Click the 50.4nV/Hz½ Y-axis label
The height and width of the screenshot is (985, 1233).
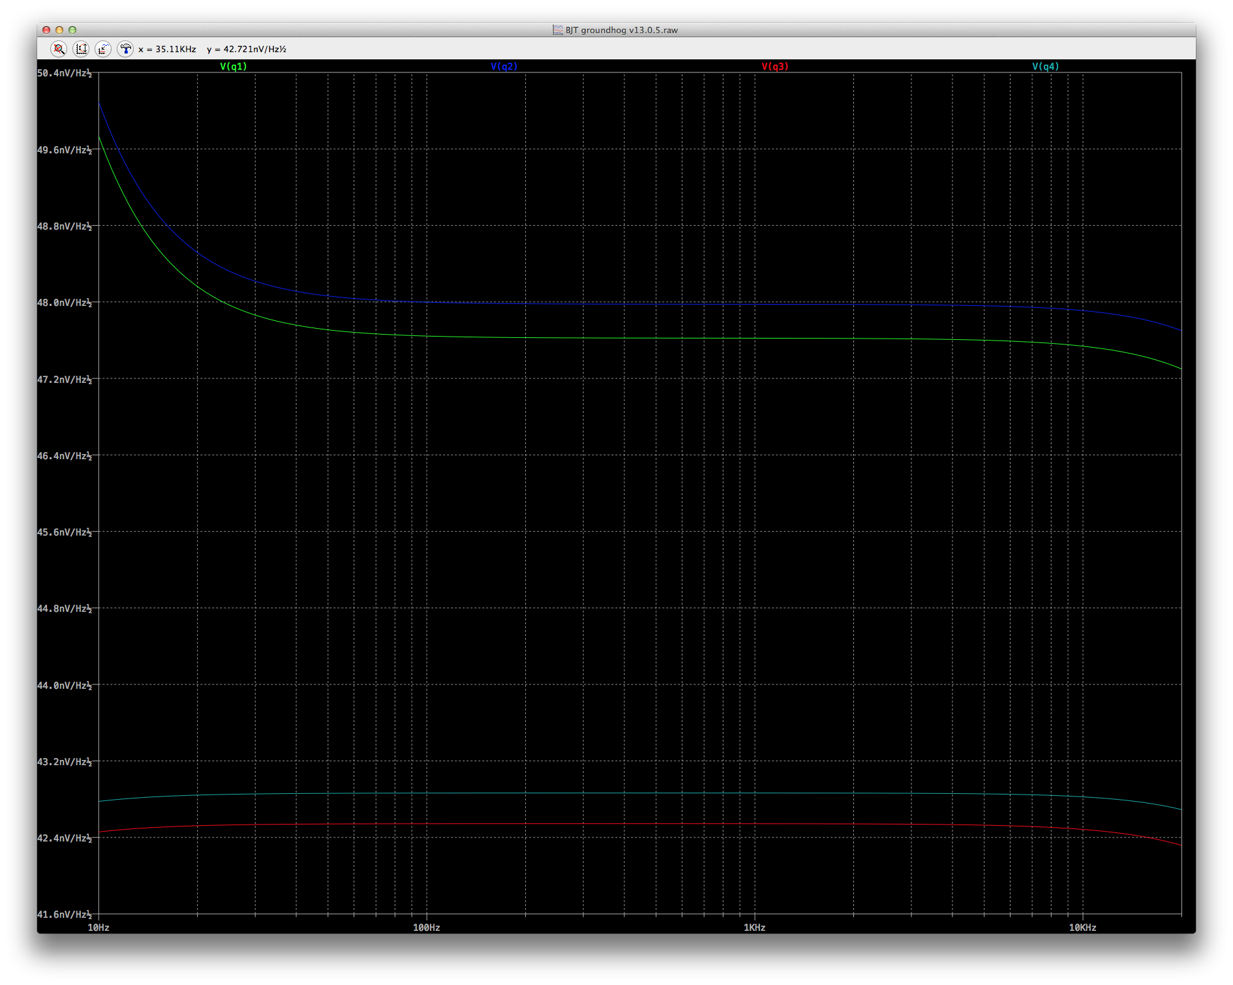[65, 73]
